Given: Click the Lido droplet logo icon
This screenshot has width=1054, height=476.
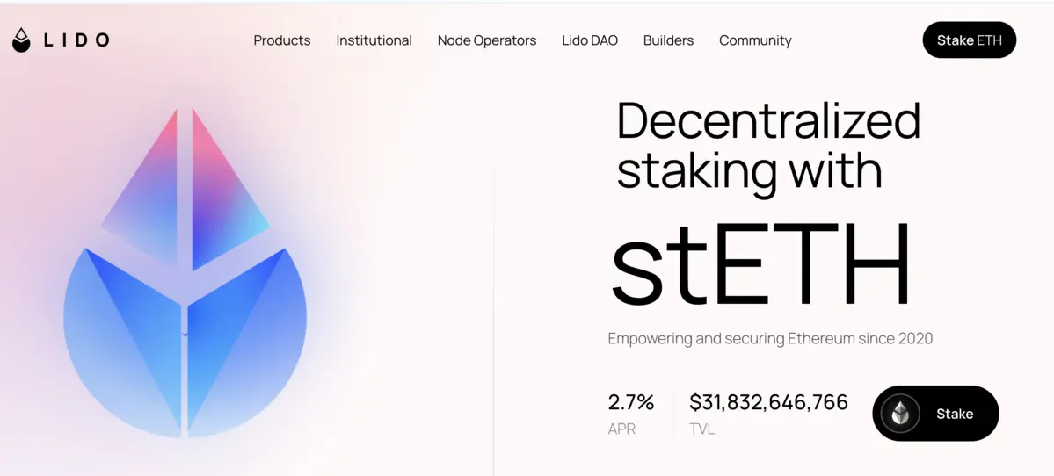Looking at the screenshot, I should tap(21, 40).
